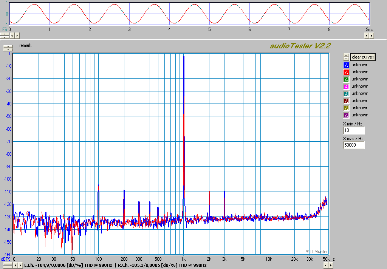Screen dimensions: 387x269
Task: Click right arrow below the 9ms label
Action: pyautogui.click(x=372, y=36)
